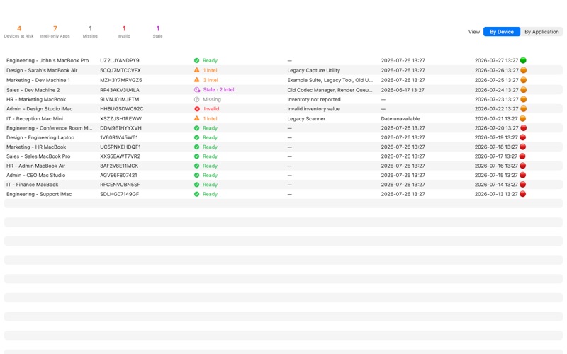Click the red status dot next to 2026-07-20 13:27
Viewport: 567px width, 354px height.
click(523, 128)
